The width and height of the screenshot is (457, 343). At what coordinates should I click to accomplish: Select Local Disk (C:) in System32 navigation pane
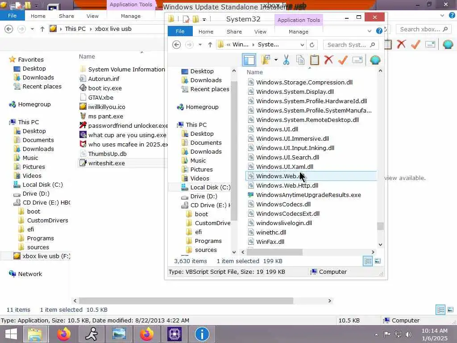pyautogui.click(x=210, y=187)
